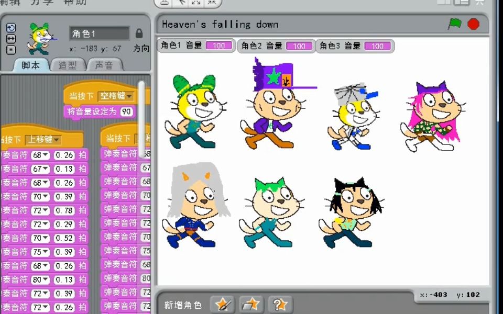Choose new sprite from file icon
The height and width of the screenshot is (314, 503).
[x=251, y=304]
